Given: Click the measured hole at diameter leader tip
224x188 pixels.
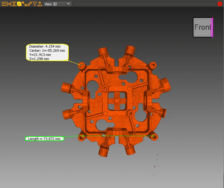Looking at the screenshot, I should pos(82,65).
